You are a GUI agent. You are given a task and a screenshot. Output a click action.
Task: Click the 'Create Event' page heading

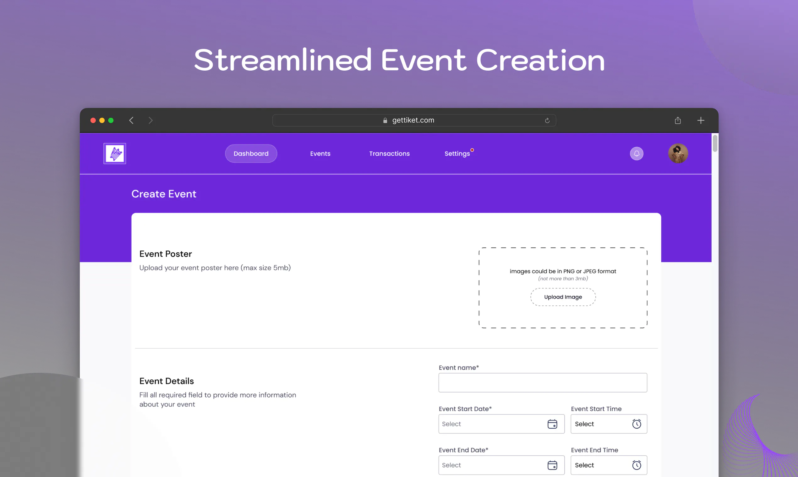pos(164,194)
